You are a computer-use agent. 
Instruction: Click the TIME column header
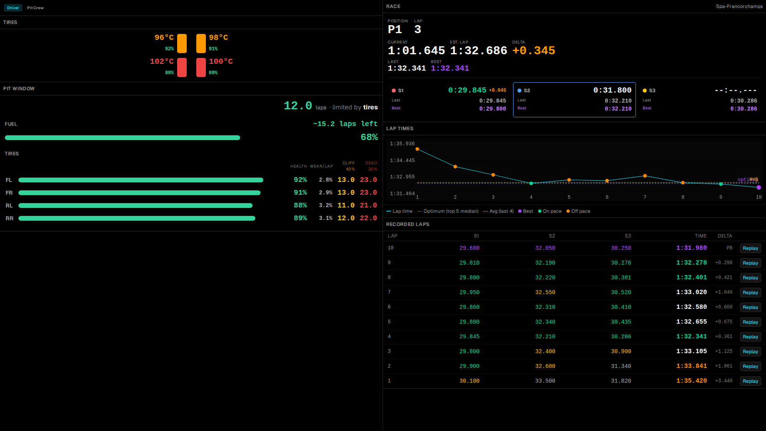(x=701, y=236)
